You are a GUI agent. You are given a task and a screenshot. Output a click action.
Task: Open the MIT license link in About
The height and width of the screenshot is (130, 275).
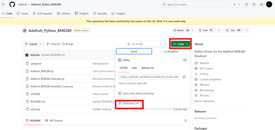point(204,69)
